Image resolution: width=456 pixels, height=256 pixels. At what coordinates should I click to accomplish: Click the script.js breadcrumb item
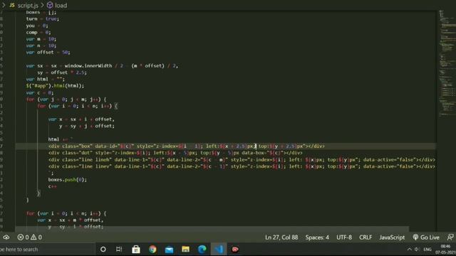[x=28, y=5]
